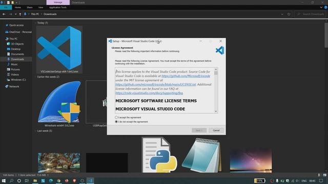
Task: Click the battery indicator in system tray
Action: 260,180
